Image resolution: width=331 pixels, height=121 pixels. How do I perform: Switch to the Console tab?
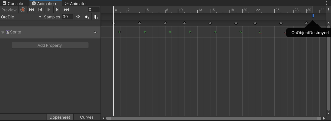tap(13, 3)
